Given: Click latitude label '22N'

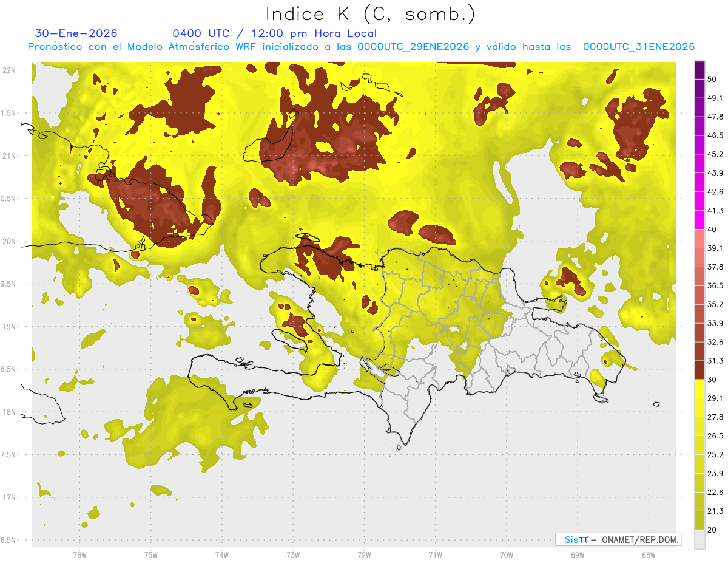Looking at the screenshot, I should [9, 70].
